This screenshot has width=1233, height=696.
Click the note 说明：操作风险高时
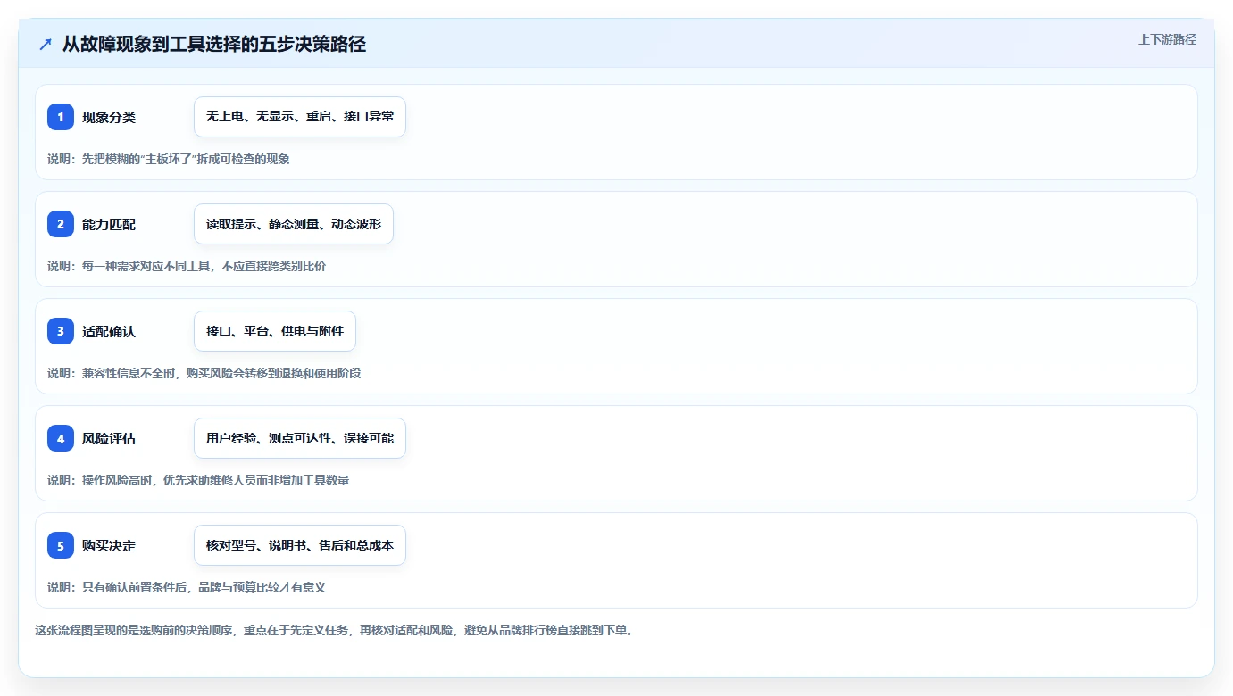click(x=198, y=480)
